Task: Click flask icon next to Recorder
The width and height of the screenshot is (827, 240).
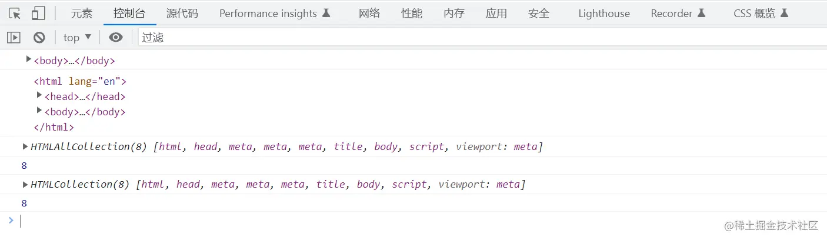Action: 701,13
